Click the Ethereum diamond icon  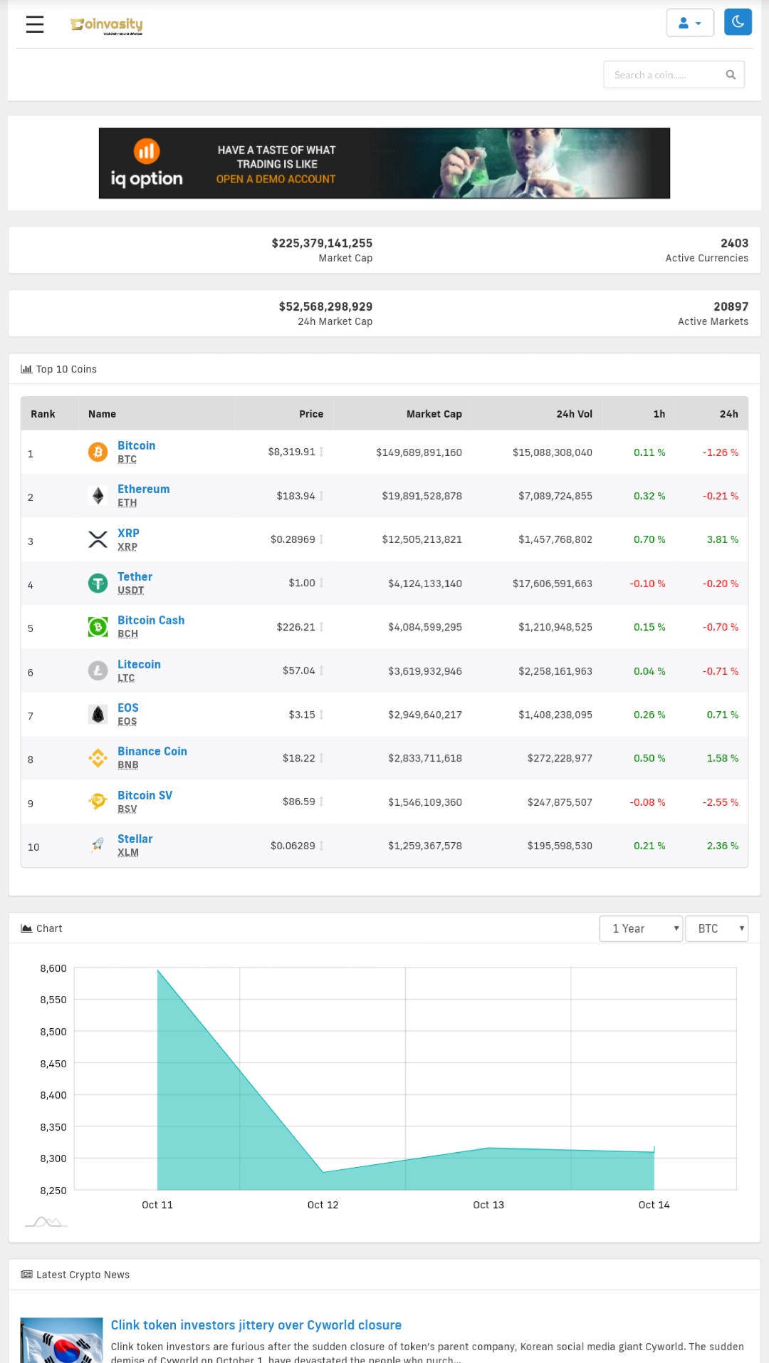[x=98, y=495]
